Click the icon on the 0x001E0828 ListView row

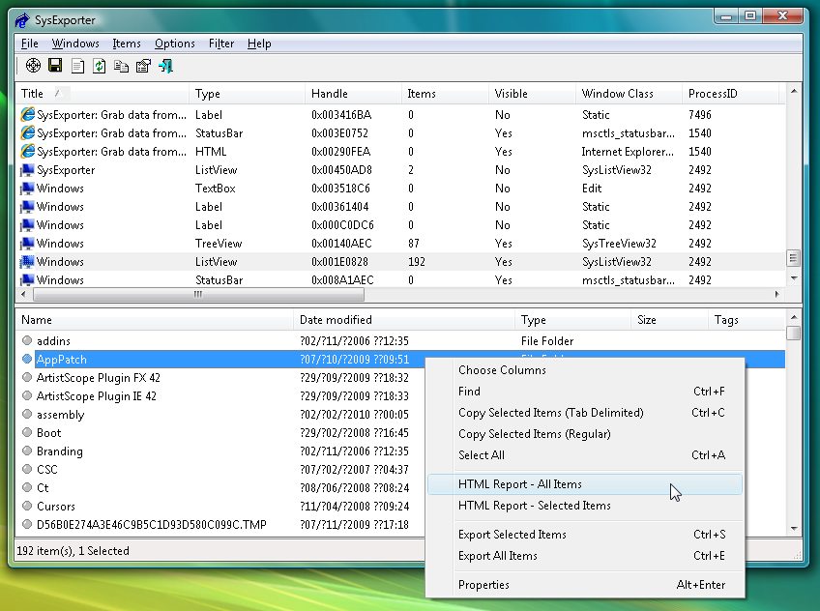click(27, 262)
